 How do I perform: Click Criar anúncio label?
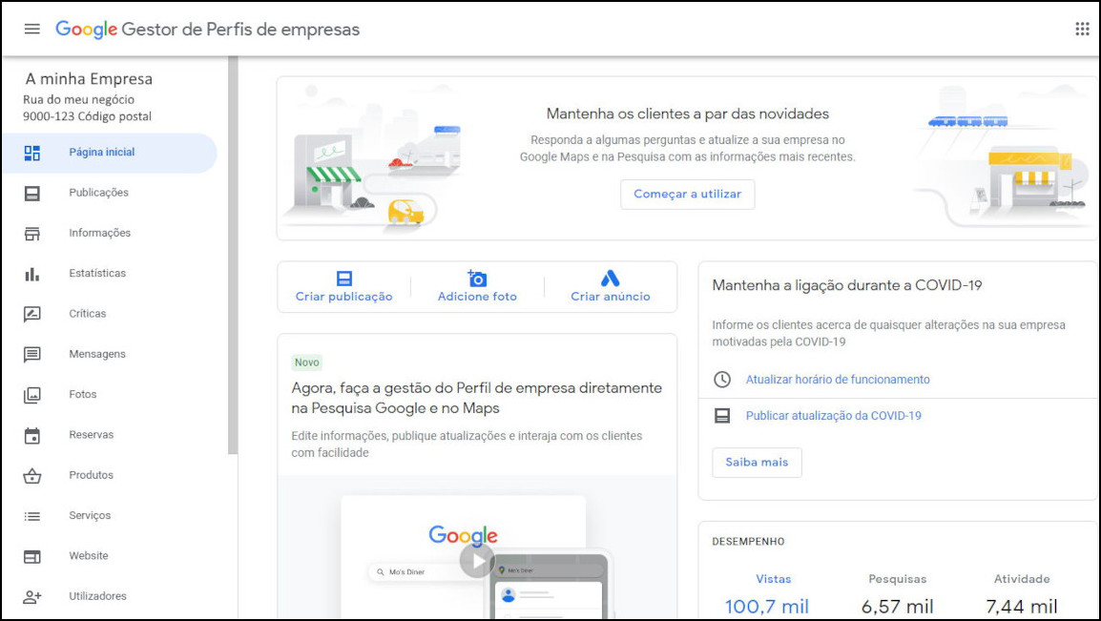(611, 297)
